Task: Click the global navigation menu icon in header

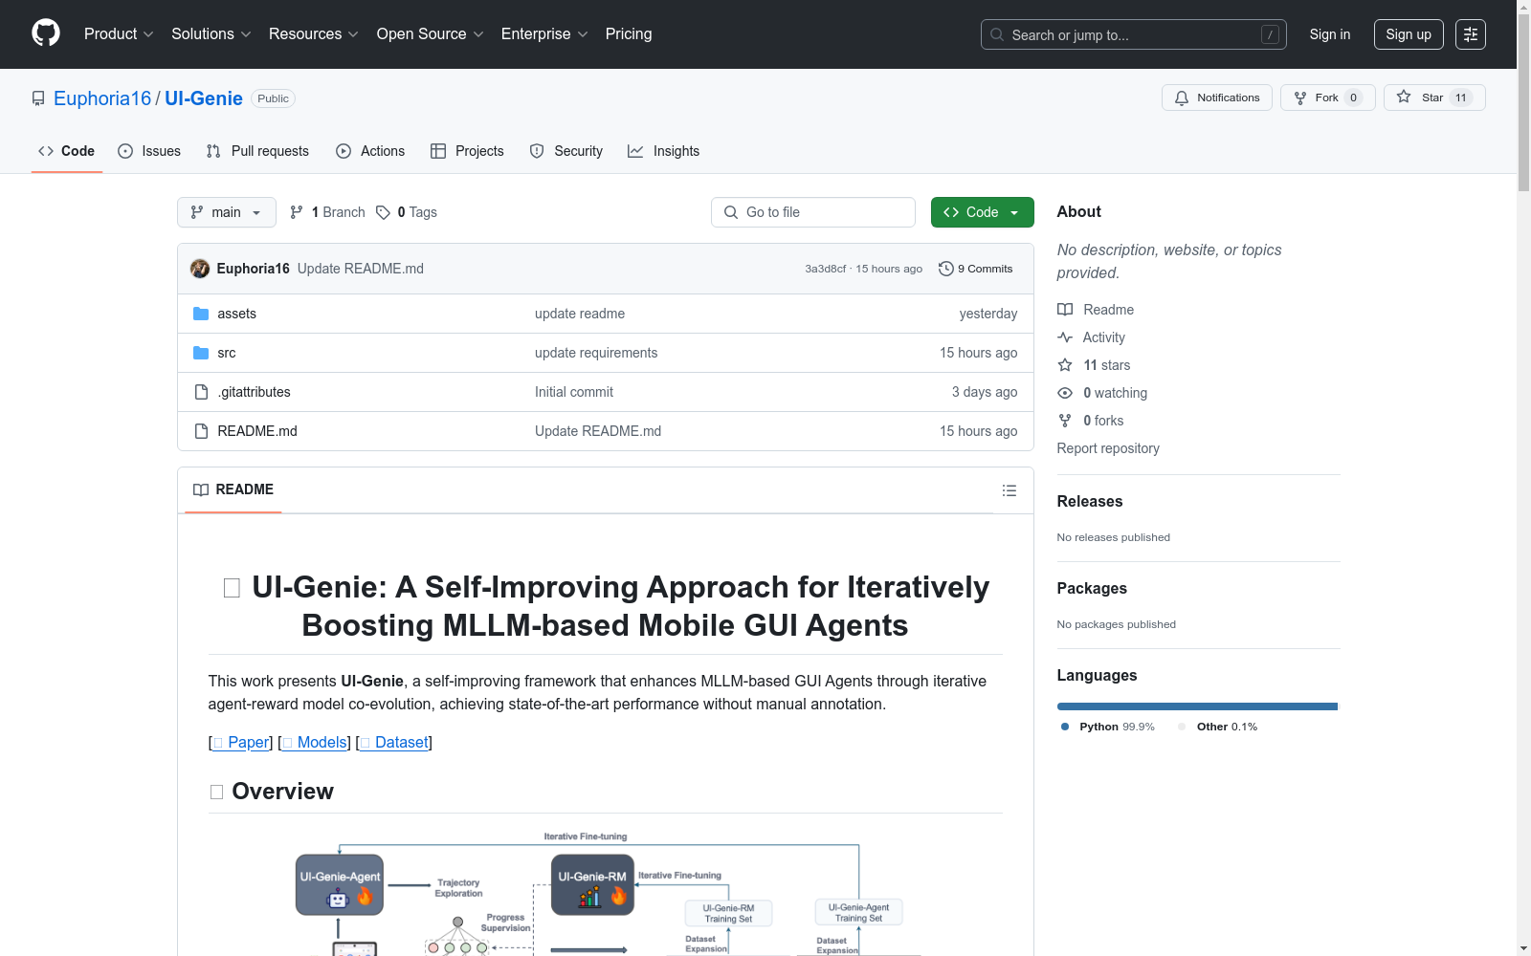Action: [1471, 34]
